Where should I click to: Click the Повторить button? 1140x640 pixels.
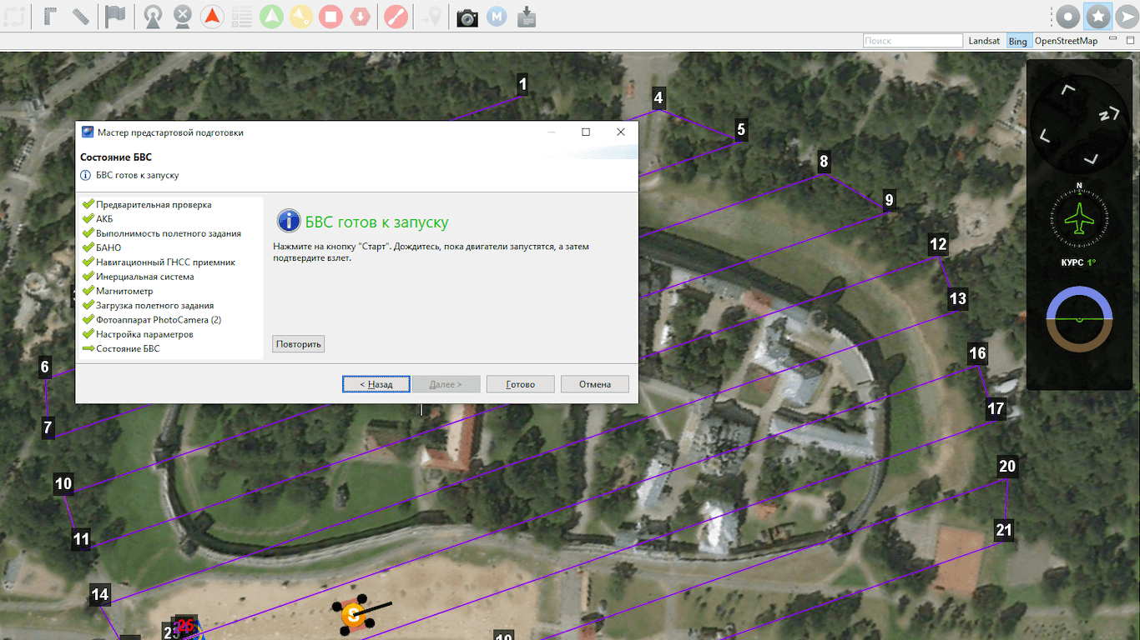298,344
